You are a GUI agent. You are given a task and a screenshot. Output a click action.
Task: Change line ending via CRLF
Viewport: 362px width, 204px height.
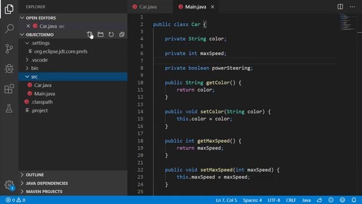pyautogui.click(x=291, y=200)
